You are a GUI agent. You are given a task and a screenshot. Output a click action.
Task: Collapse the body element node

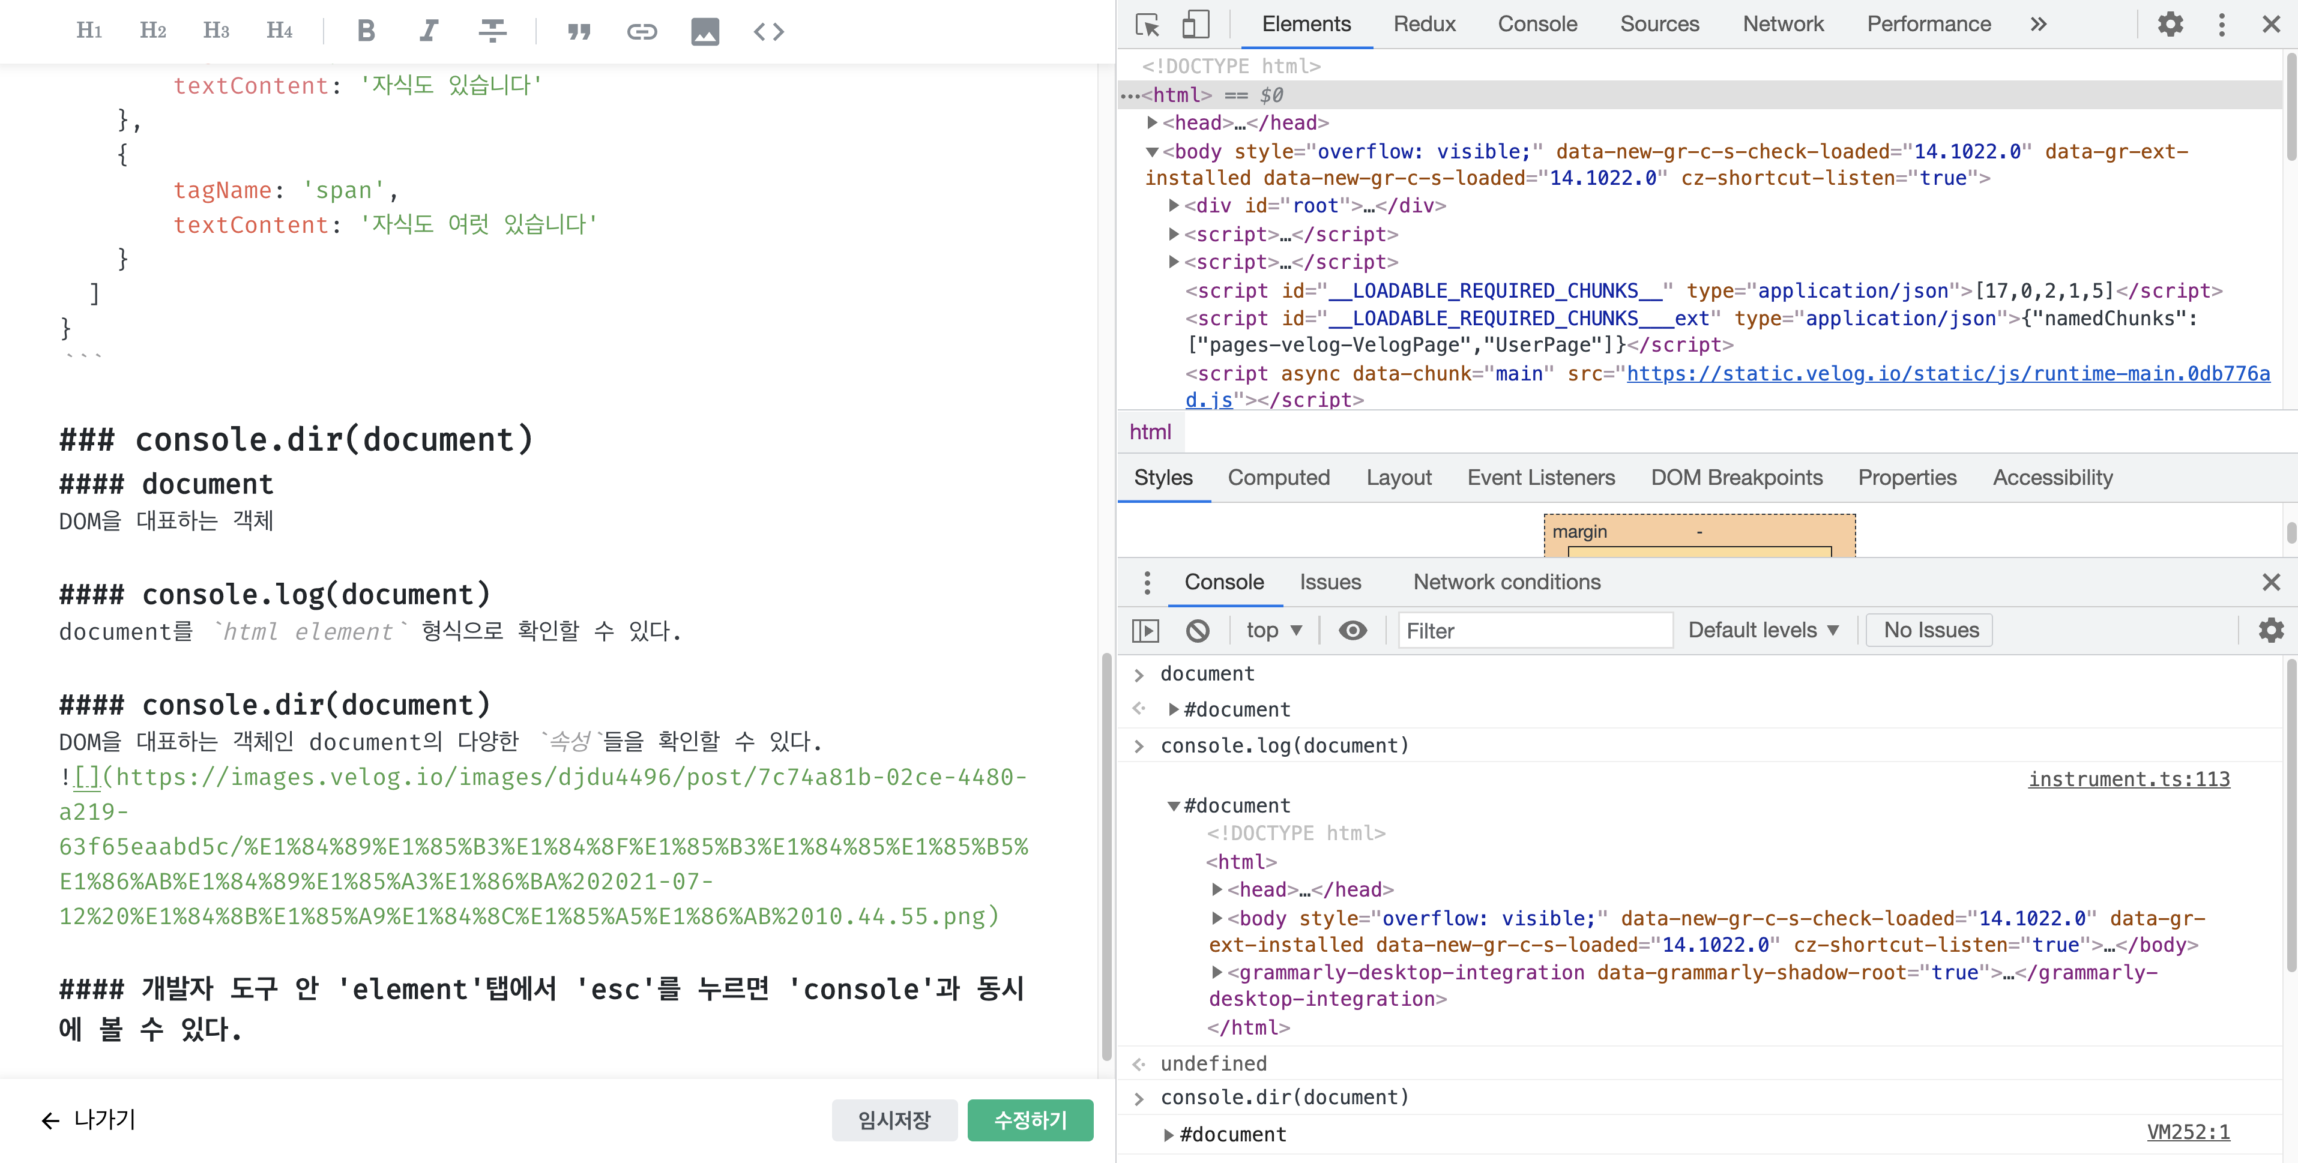click(1153, 152)
